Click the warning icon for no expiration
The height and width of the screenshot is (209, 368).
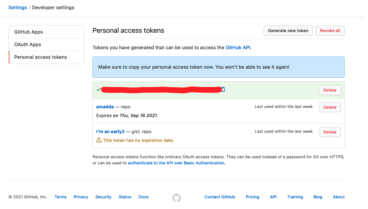pyautogui.click(x=99, y=140)
